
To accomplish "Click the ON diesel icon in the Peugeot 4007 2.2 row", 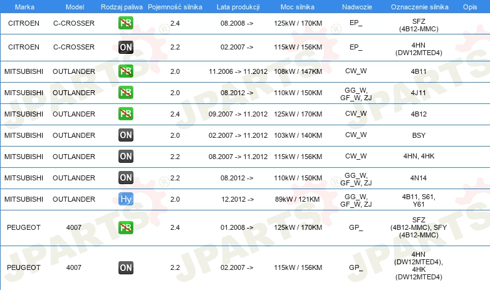I will pyautogui.click(x=125, y=267).
